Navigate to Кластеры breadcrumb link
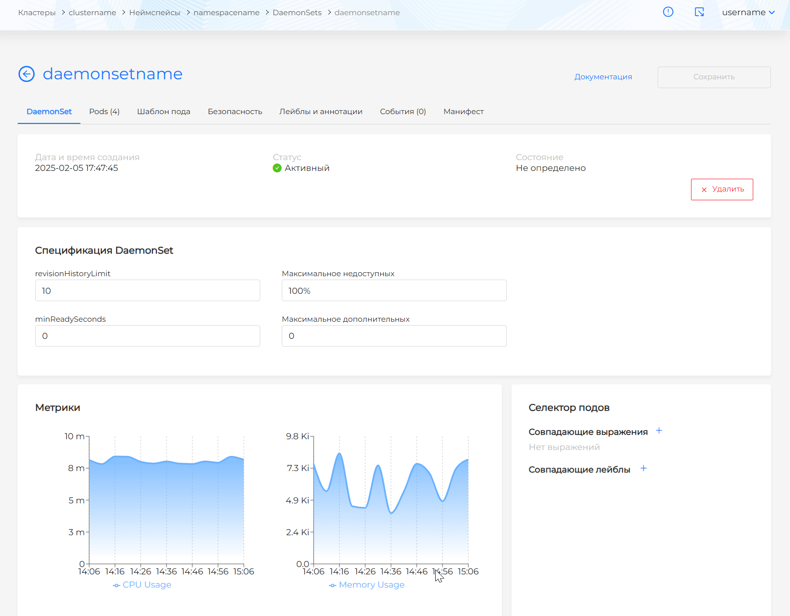The height and width of the screenshot is (616, 790). click(37, 13)
